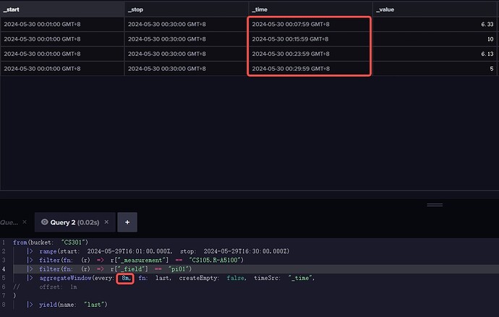Select _start cell in the 6.33 row
This screenshot has width=499, height=317.
click(62, 24)
